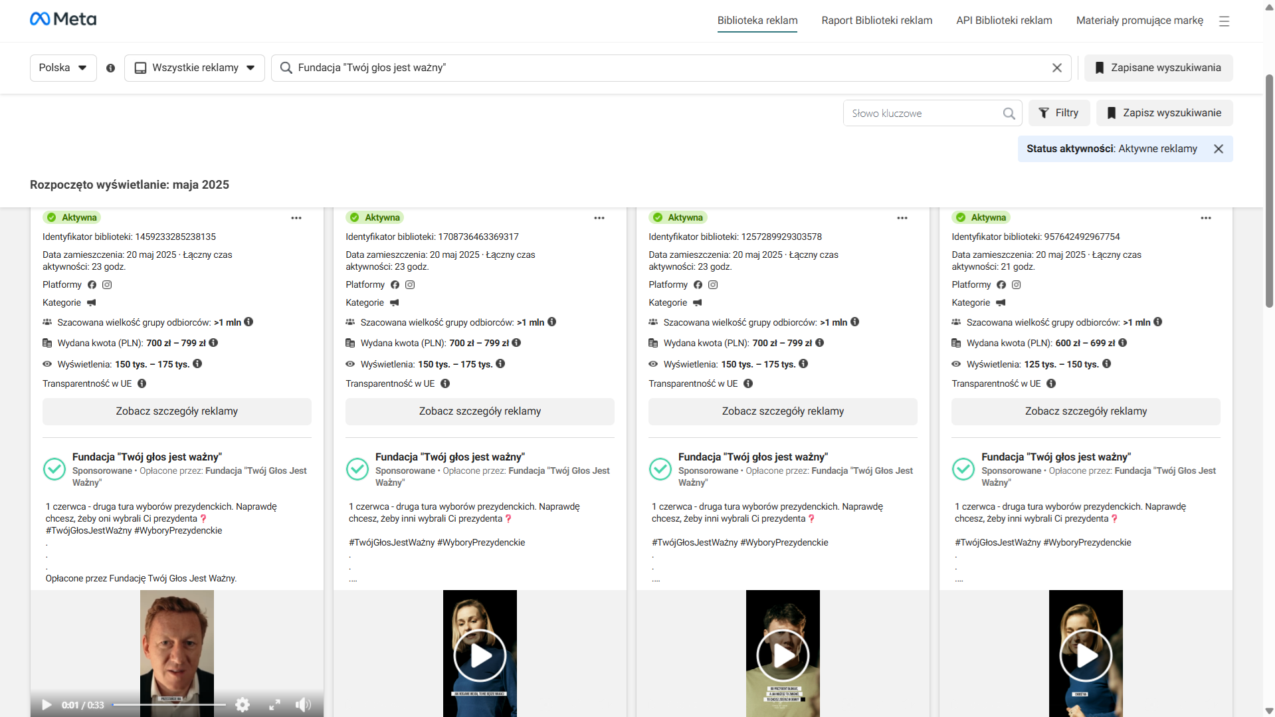Image resolution: width=1275 pixels, height=717 pixels.
Task: Click impressions info icon in fourth ad
Action: (1106, 363)
